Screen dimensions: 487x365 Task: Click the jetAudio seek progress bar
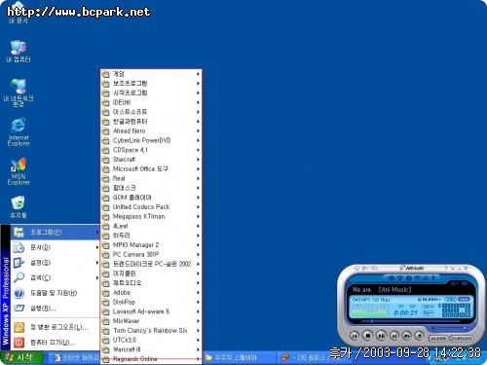412,321
